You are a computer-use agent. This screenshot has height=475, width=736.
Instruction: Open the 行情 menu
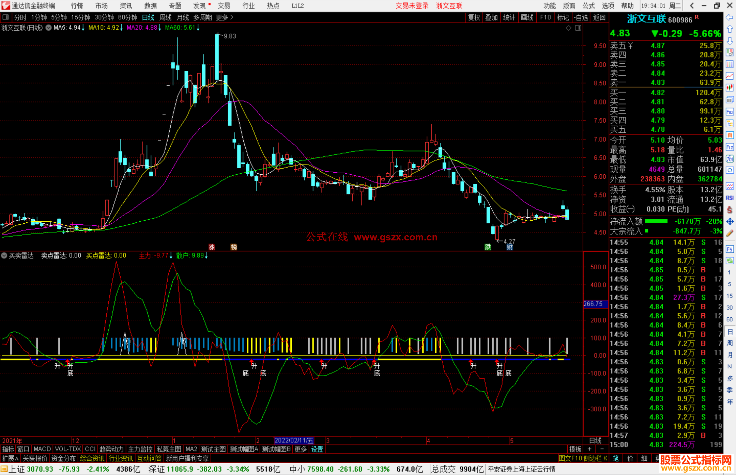tap(77, 5)
